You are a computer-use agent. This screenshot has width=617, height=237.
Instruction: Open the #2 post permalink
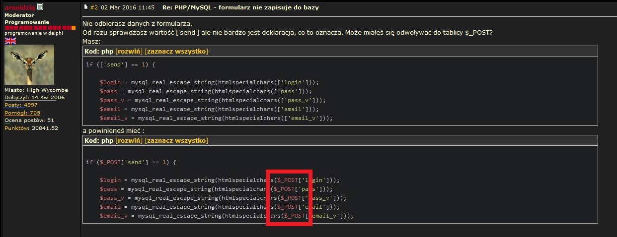(x=94, y=7)
